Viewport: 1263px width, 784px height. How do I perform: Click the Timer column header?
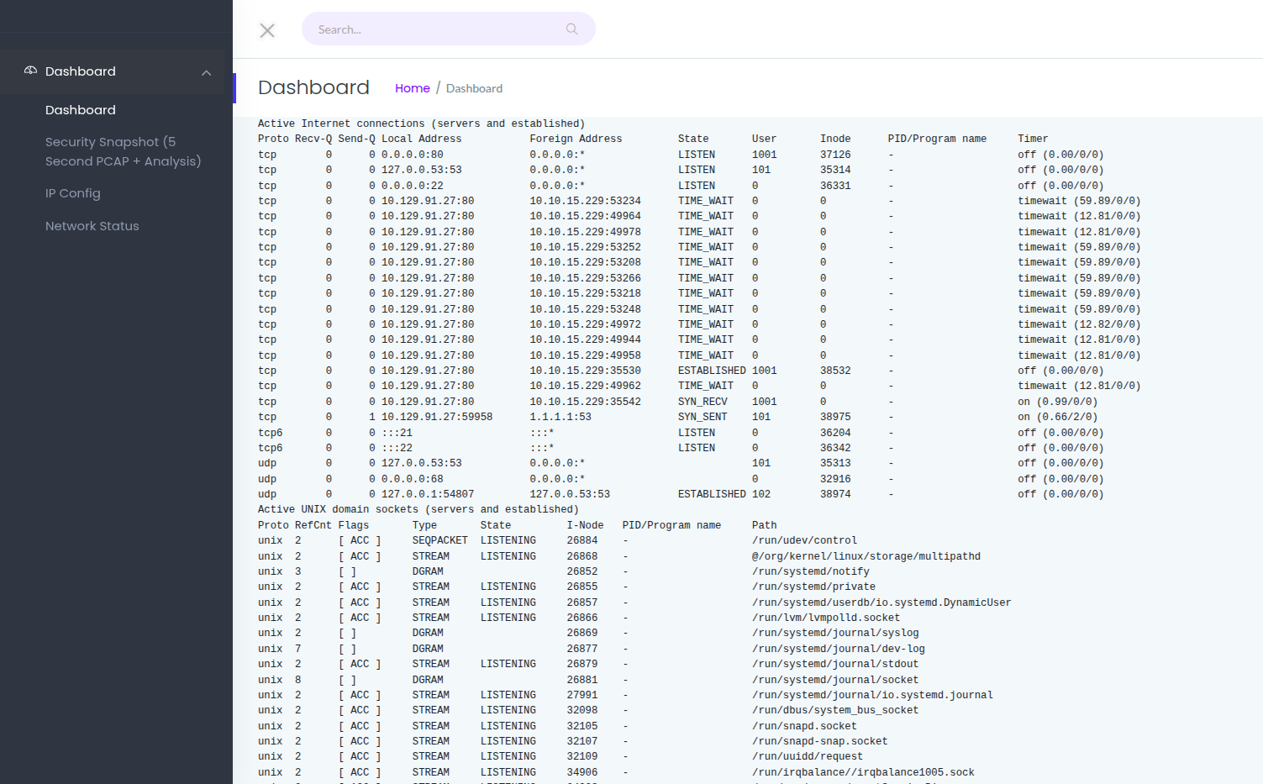point(1033,139)
